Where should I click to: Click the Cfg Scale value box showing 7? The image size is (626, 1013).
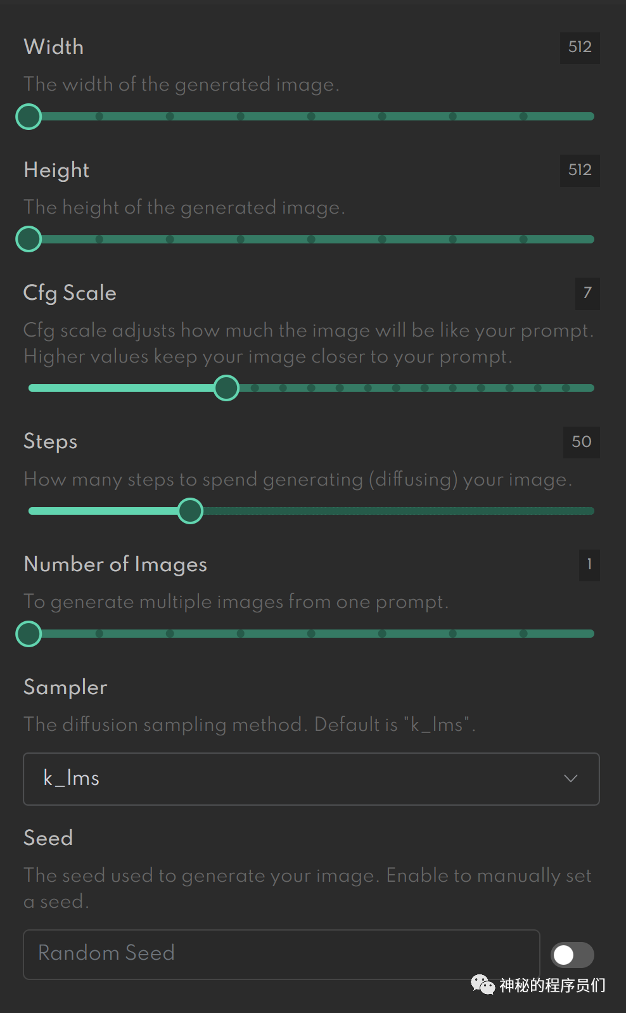coord(587,294)
